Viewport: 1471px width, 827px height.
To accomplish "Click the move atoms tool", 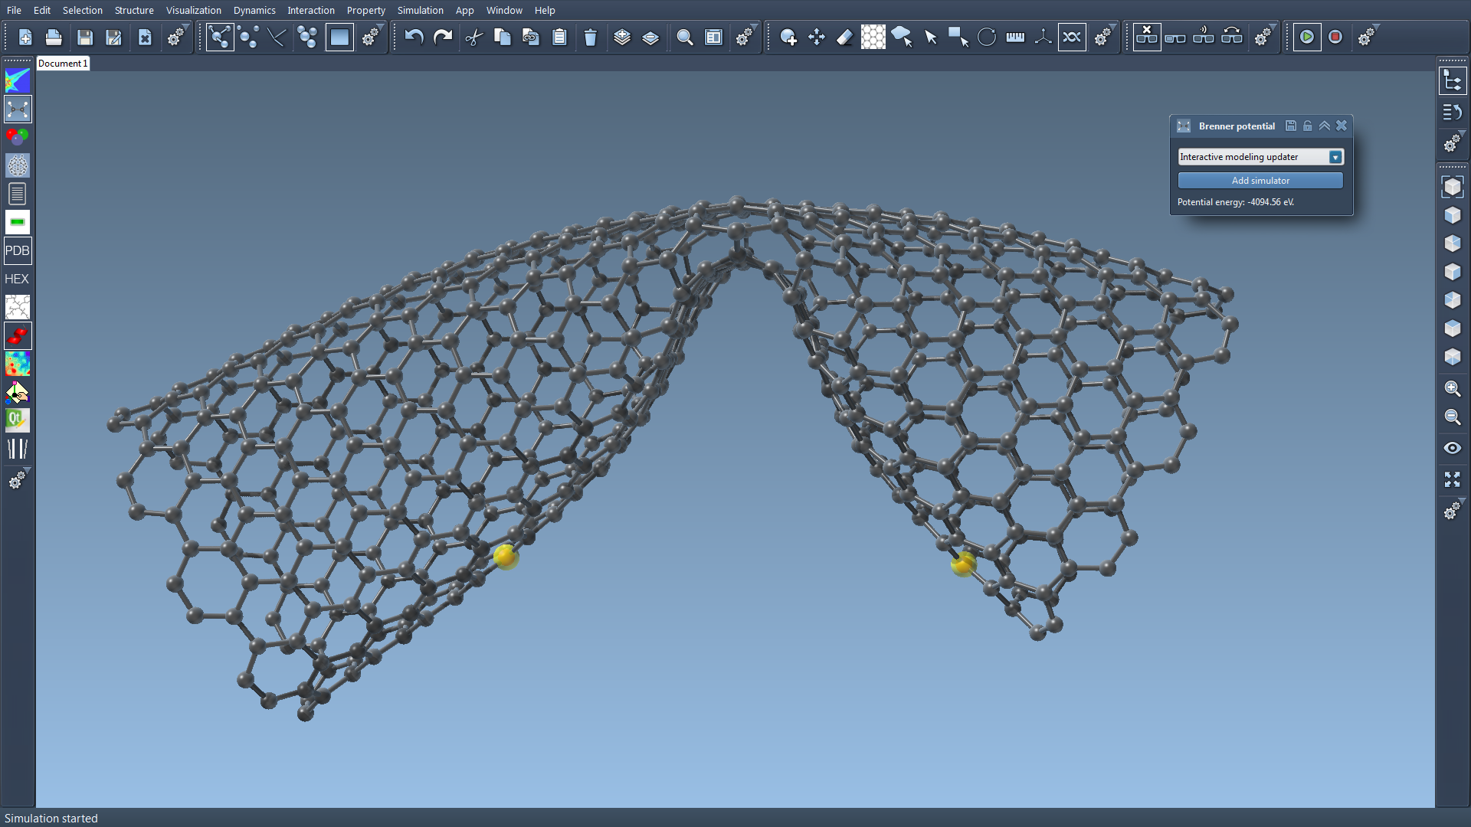I will tap(817, 37).
